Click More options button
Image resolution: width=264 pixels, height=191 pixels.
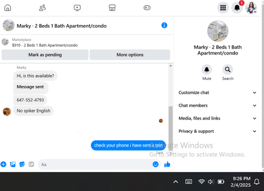130,54
